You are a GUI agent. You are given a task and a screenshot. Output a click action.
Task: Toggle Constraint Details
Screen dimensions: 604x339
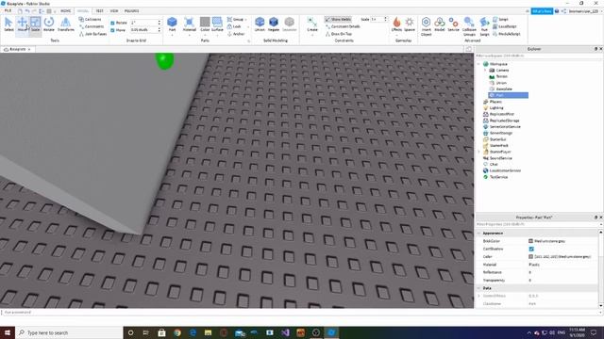coord(343,26)
